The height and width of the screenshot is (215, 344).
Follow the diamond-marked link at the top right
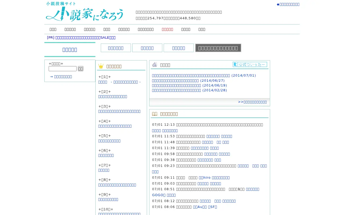pyautogui.click(x=288, y=4)
